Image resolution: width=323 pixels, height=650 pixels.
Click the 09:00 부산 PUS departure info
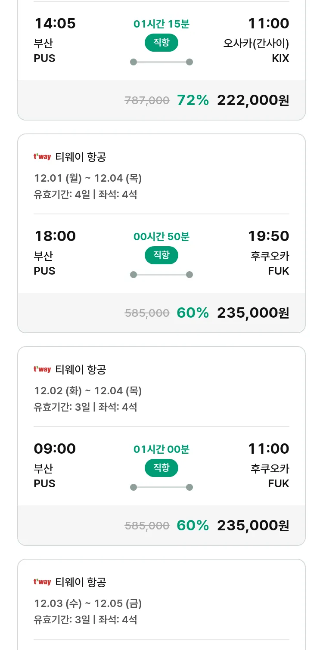pyautogui.click(x=55, y=466)
